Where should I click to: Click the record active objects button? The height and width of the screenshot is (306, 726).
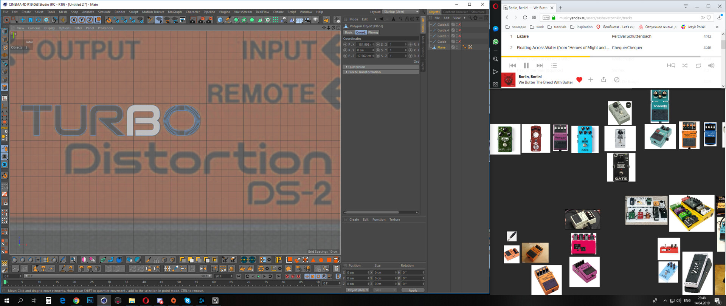[287, 276]
